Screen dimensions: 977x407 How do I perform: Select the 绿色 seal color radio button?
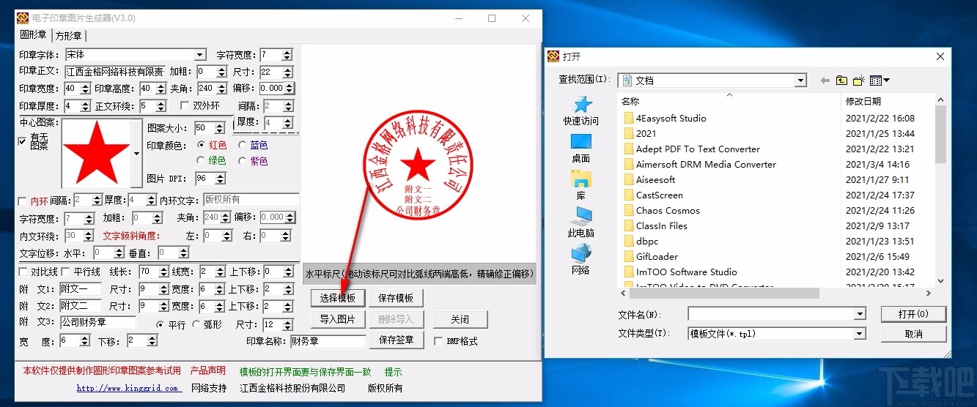coord(201,160)
